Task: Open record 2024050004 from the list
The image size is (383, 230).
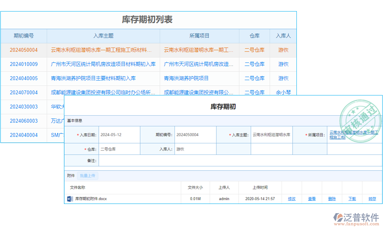Action: (x=23, y=50)
